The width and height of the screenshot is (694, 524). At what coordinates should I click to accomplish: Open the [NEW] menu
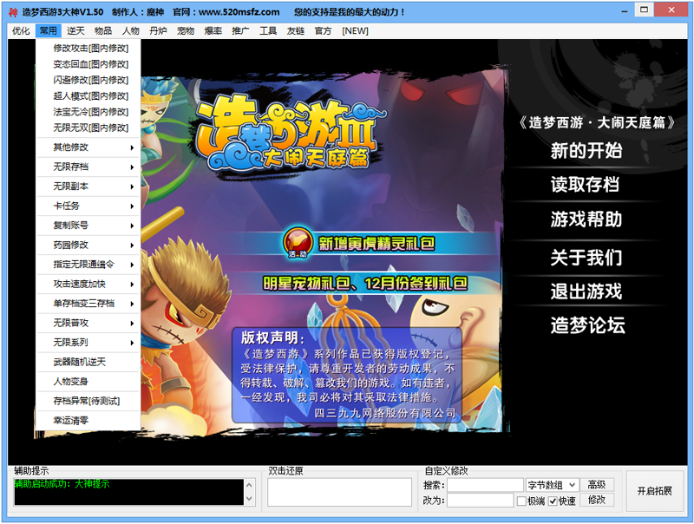(355, 30)
